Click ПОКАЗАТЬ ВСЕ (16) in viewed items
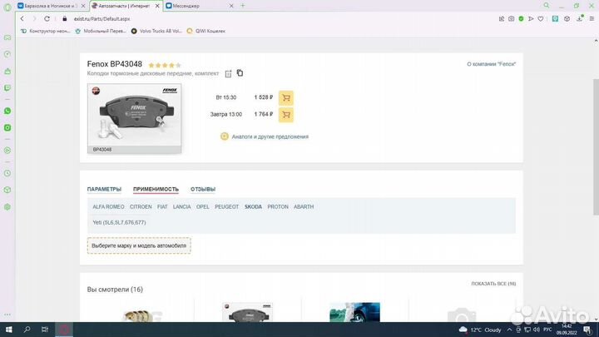599x337 pixels. (493, 284)
